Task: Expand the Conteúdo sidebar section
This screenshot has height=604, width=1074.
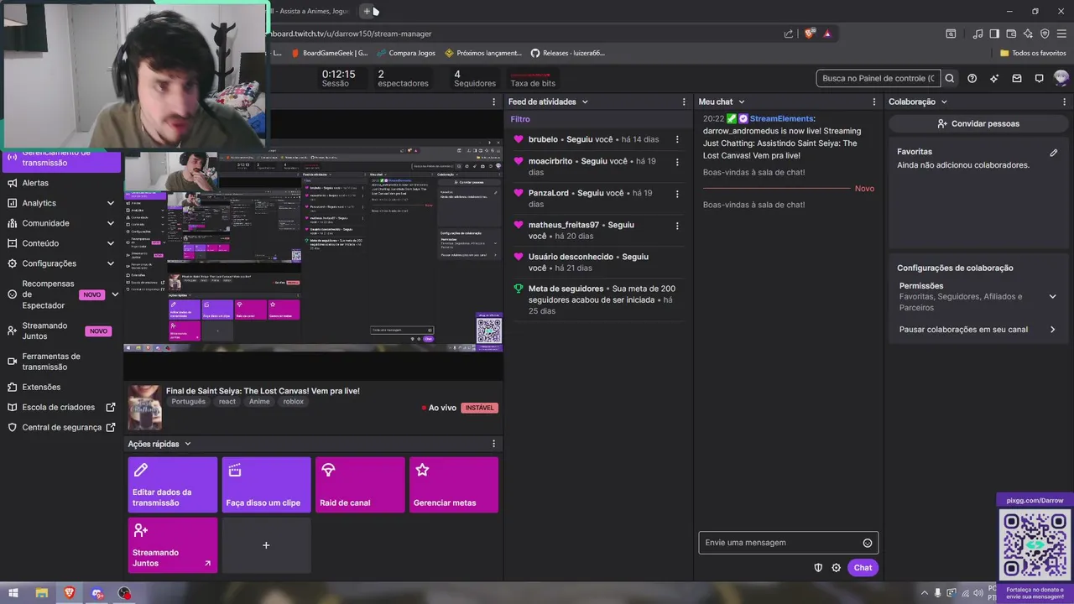Action: click(111, 243)
